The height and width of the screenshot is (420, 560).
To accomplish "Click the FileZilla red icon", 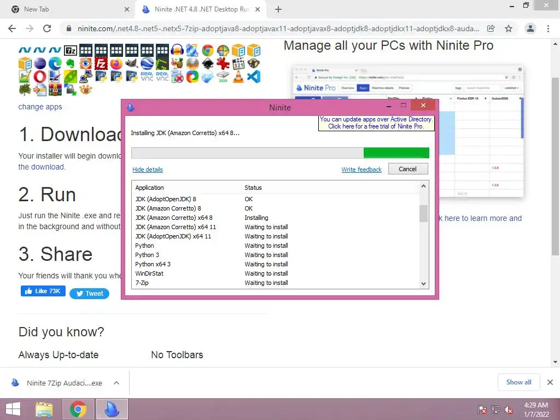I will coord(101,63).
